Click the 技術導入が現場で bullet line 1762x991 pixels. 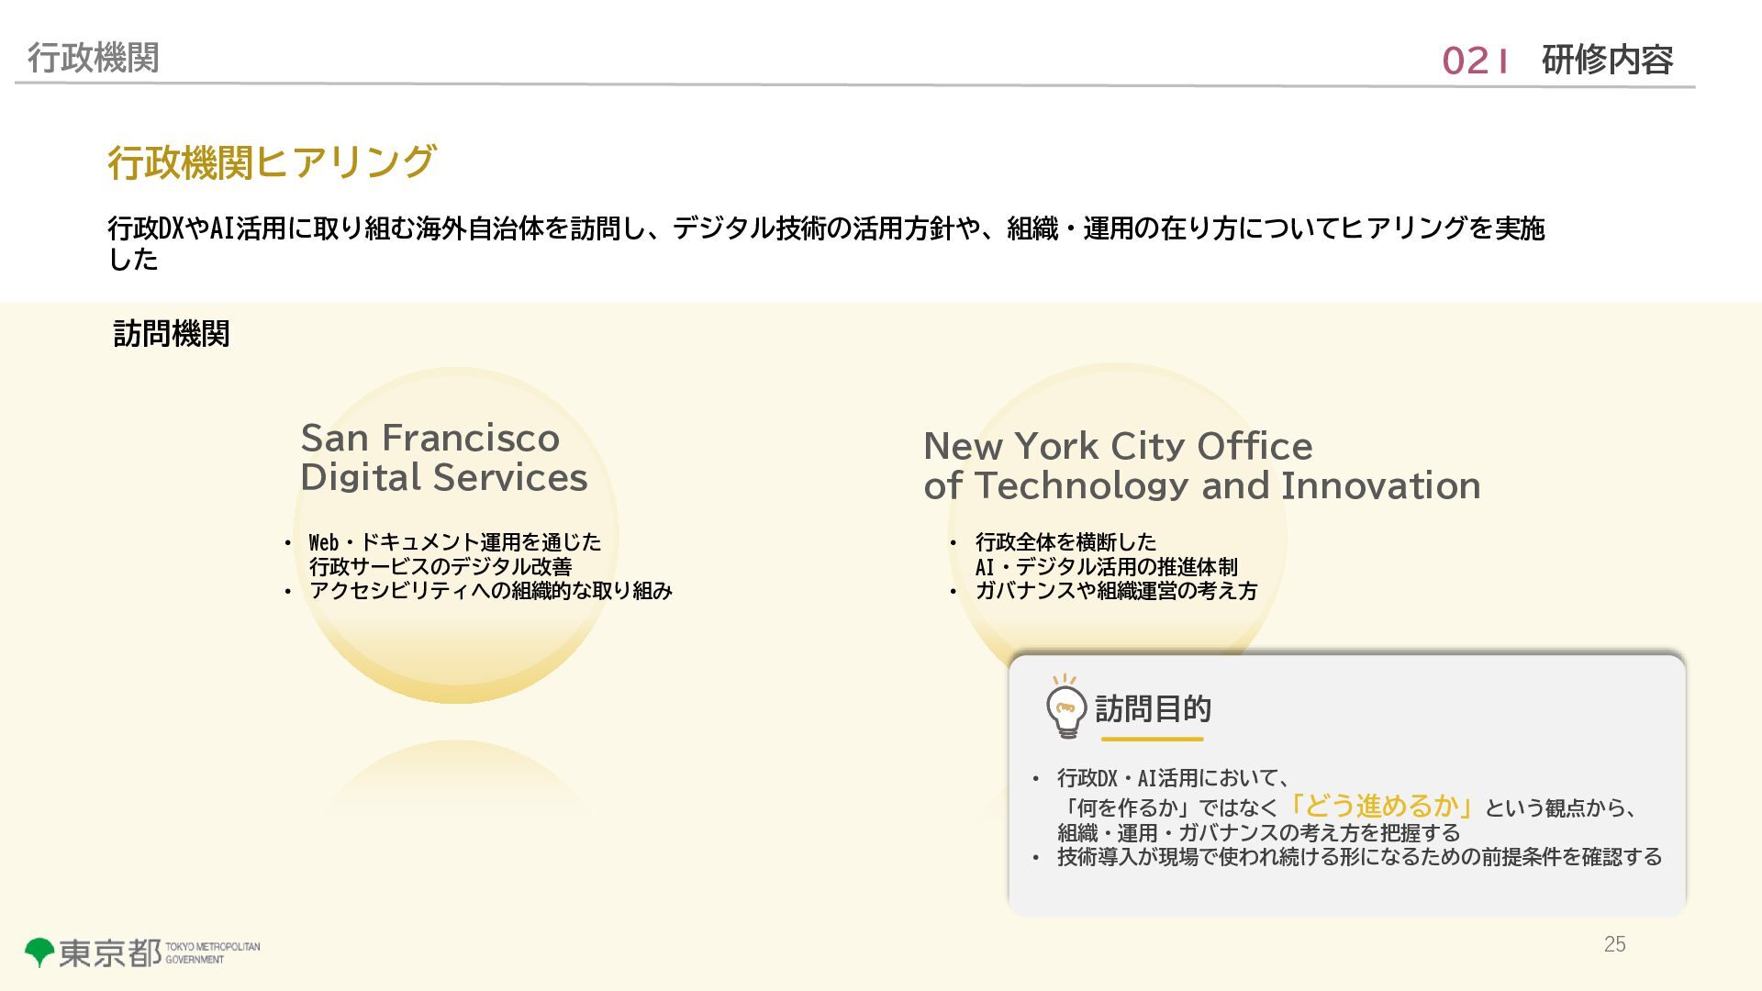[1358, 857]
